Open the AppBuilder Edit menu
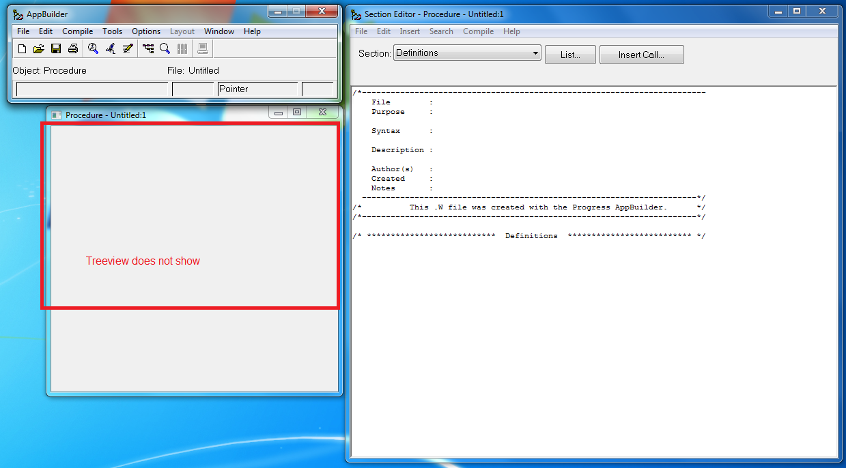 pyautogui.click(x=46, y=31)
